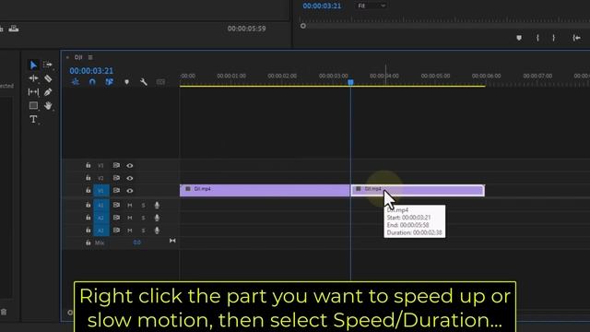Toggle lock on the Mix track

(x=88, y=243)
